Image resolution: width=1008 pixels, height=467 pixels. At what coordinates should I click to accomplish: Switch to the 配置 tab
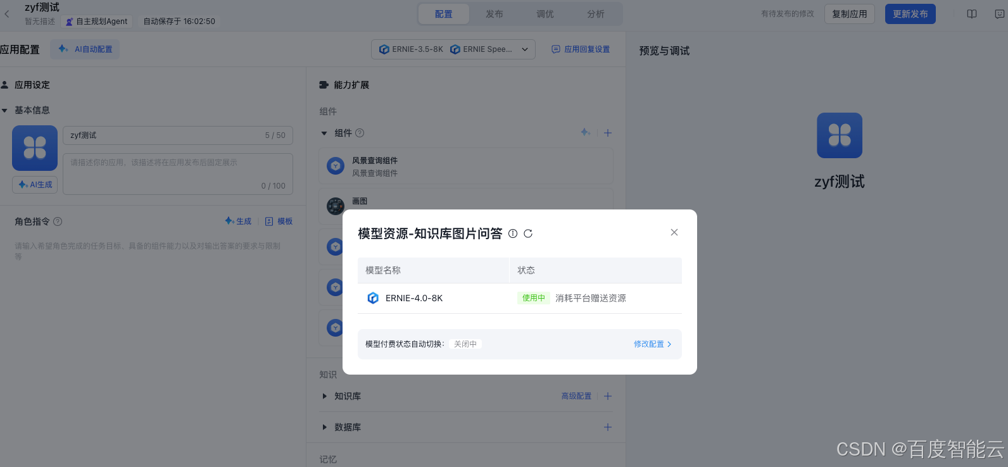pos(444,14)
